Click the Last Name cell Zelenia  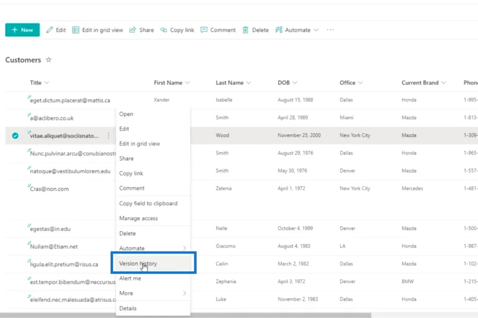[x=223, y=189]
